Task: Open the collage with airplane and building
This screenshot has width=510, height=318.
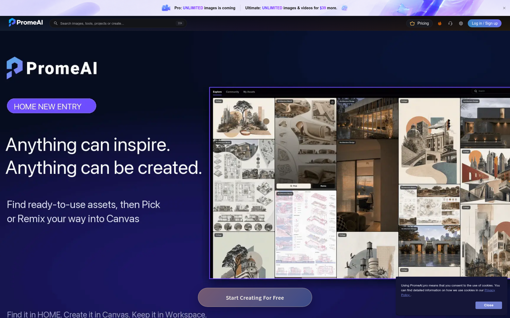Action: (429, 141)
